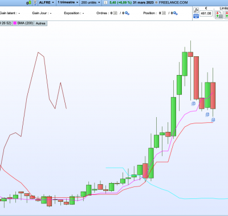228x216 pixels.
Task: Select the indicator tab ending in 26 52)
Action: pyautogui.click(x=6, y=23)
